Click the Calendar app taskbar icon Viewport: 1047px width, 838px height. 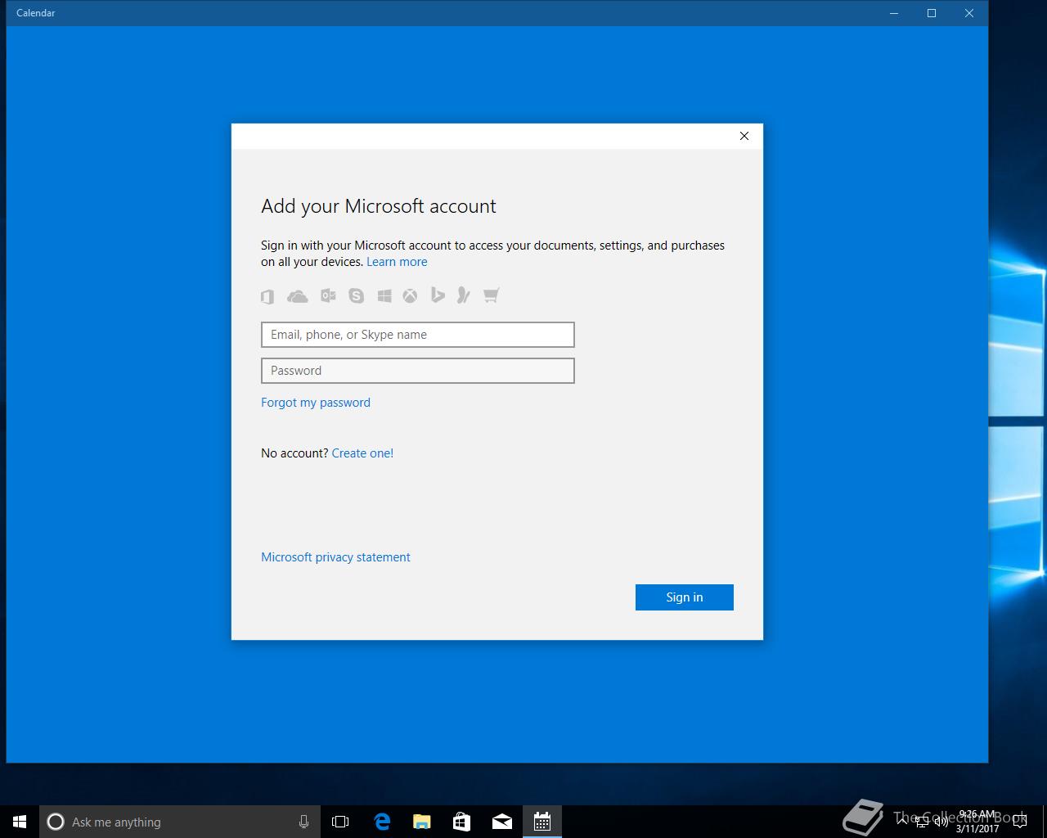point(541,822)
